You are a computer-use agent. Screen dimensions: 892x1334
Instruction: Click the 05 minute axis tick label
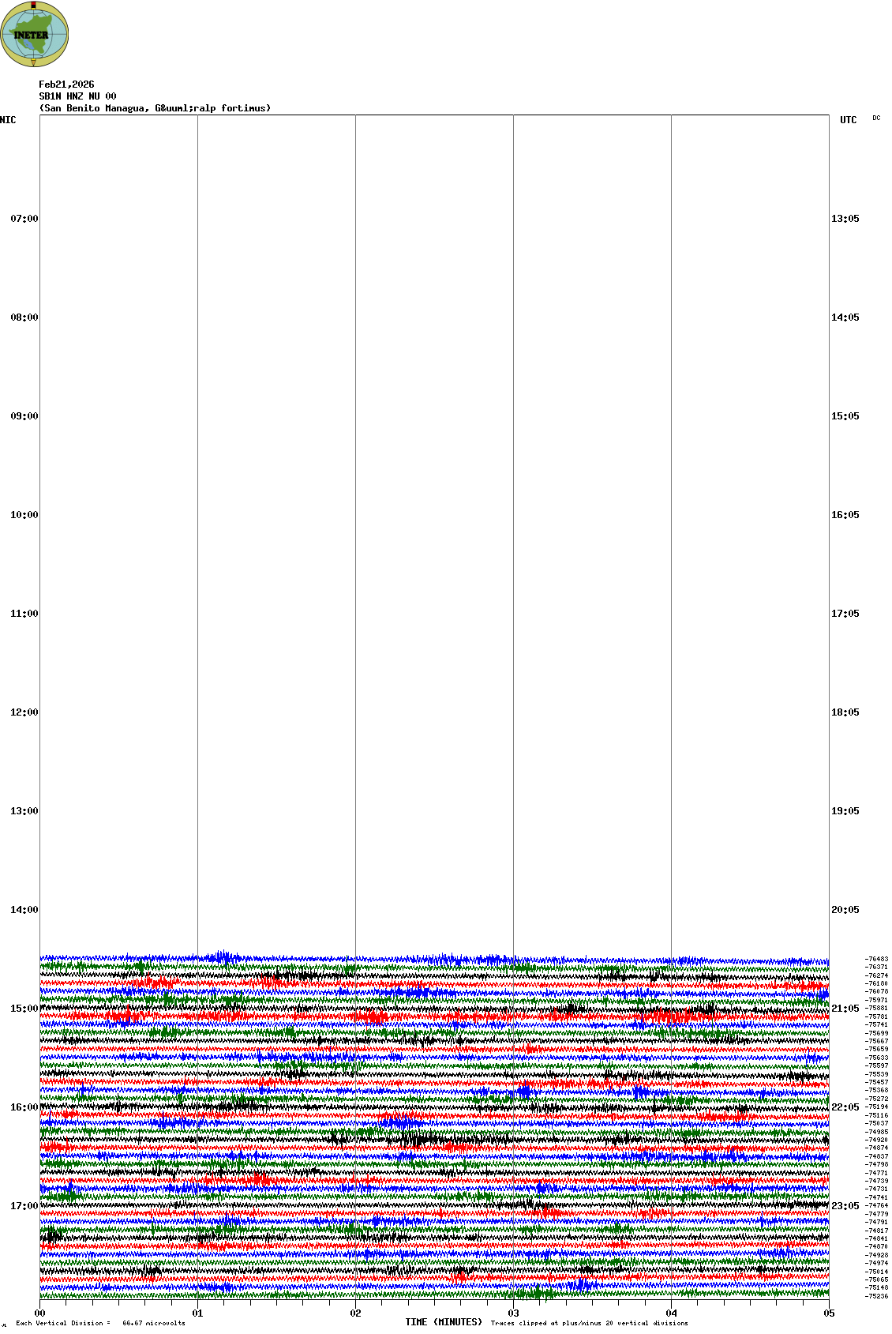click(x=829, y=1313)
